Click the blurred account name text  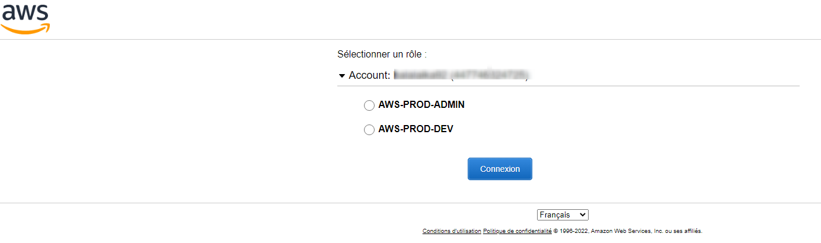[x=421, y=75]
